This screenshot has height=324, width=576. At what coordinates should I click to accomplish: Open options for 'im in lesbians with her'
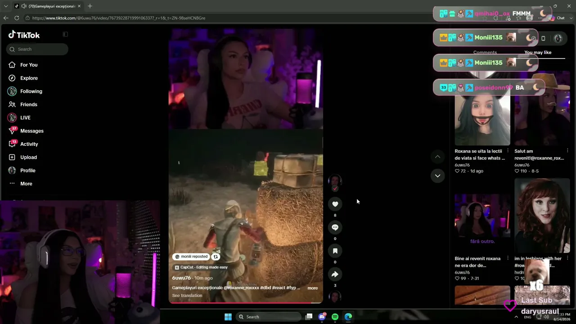(567, 258)
